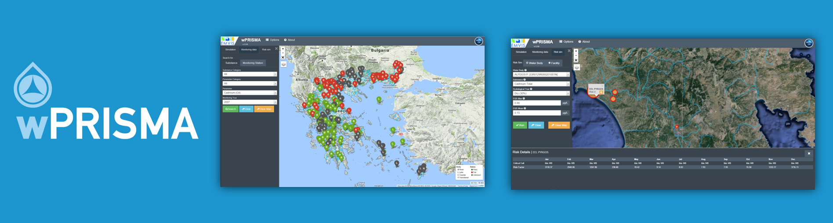Image resolution: width=833 pixels, height=223 pixels.
Task: Choose Substance search mode
Action: [x=231, y=63]
